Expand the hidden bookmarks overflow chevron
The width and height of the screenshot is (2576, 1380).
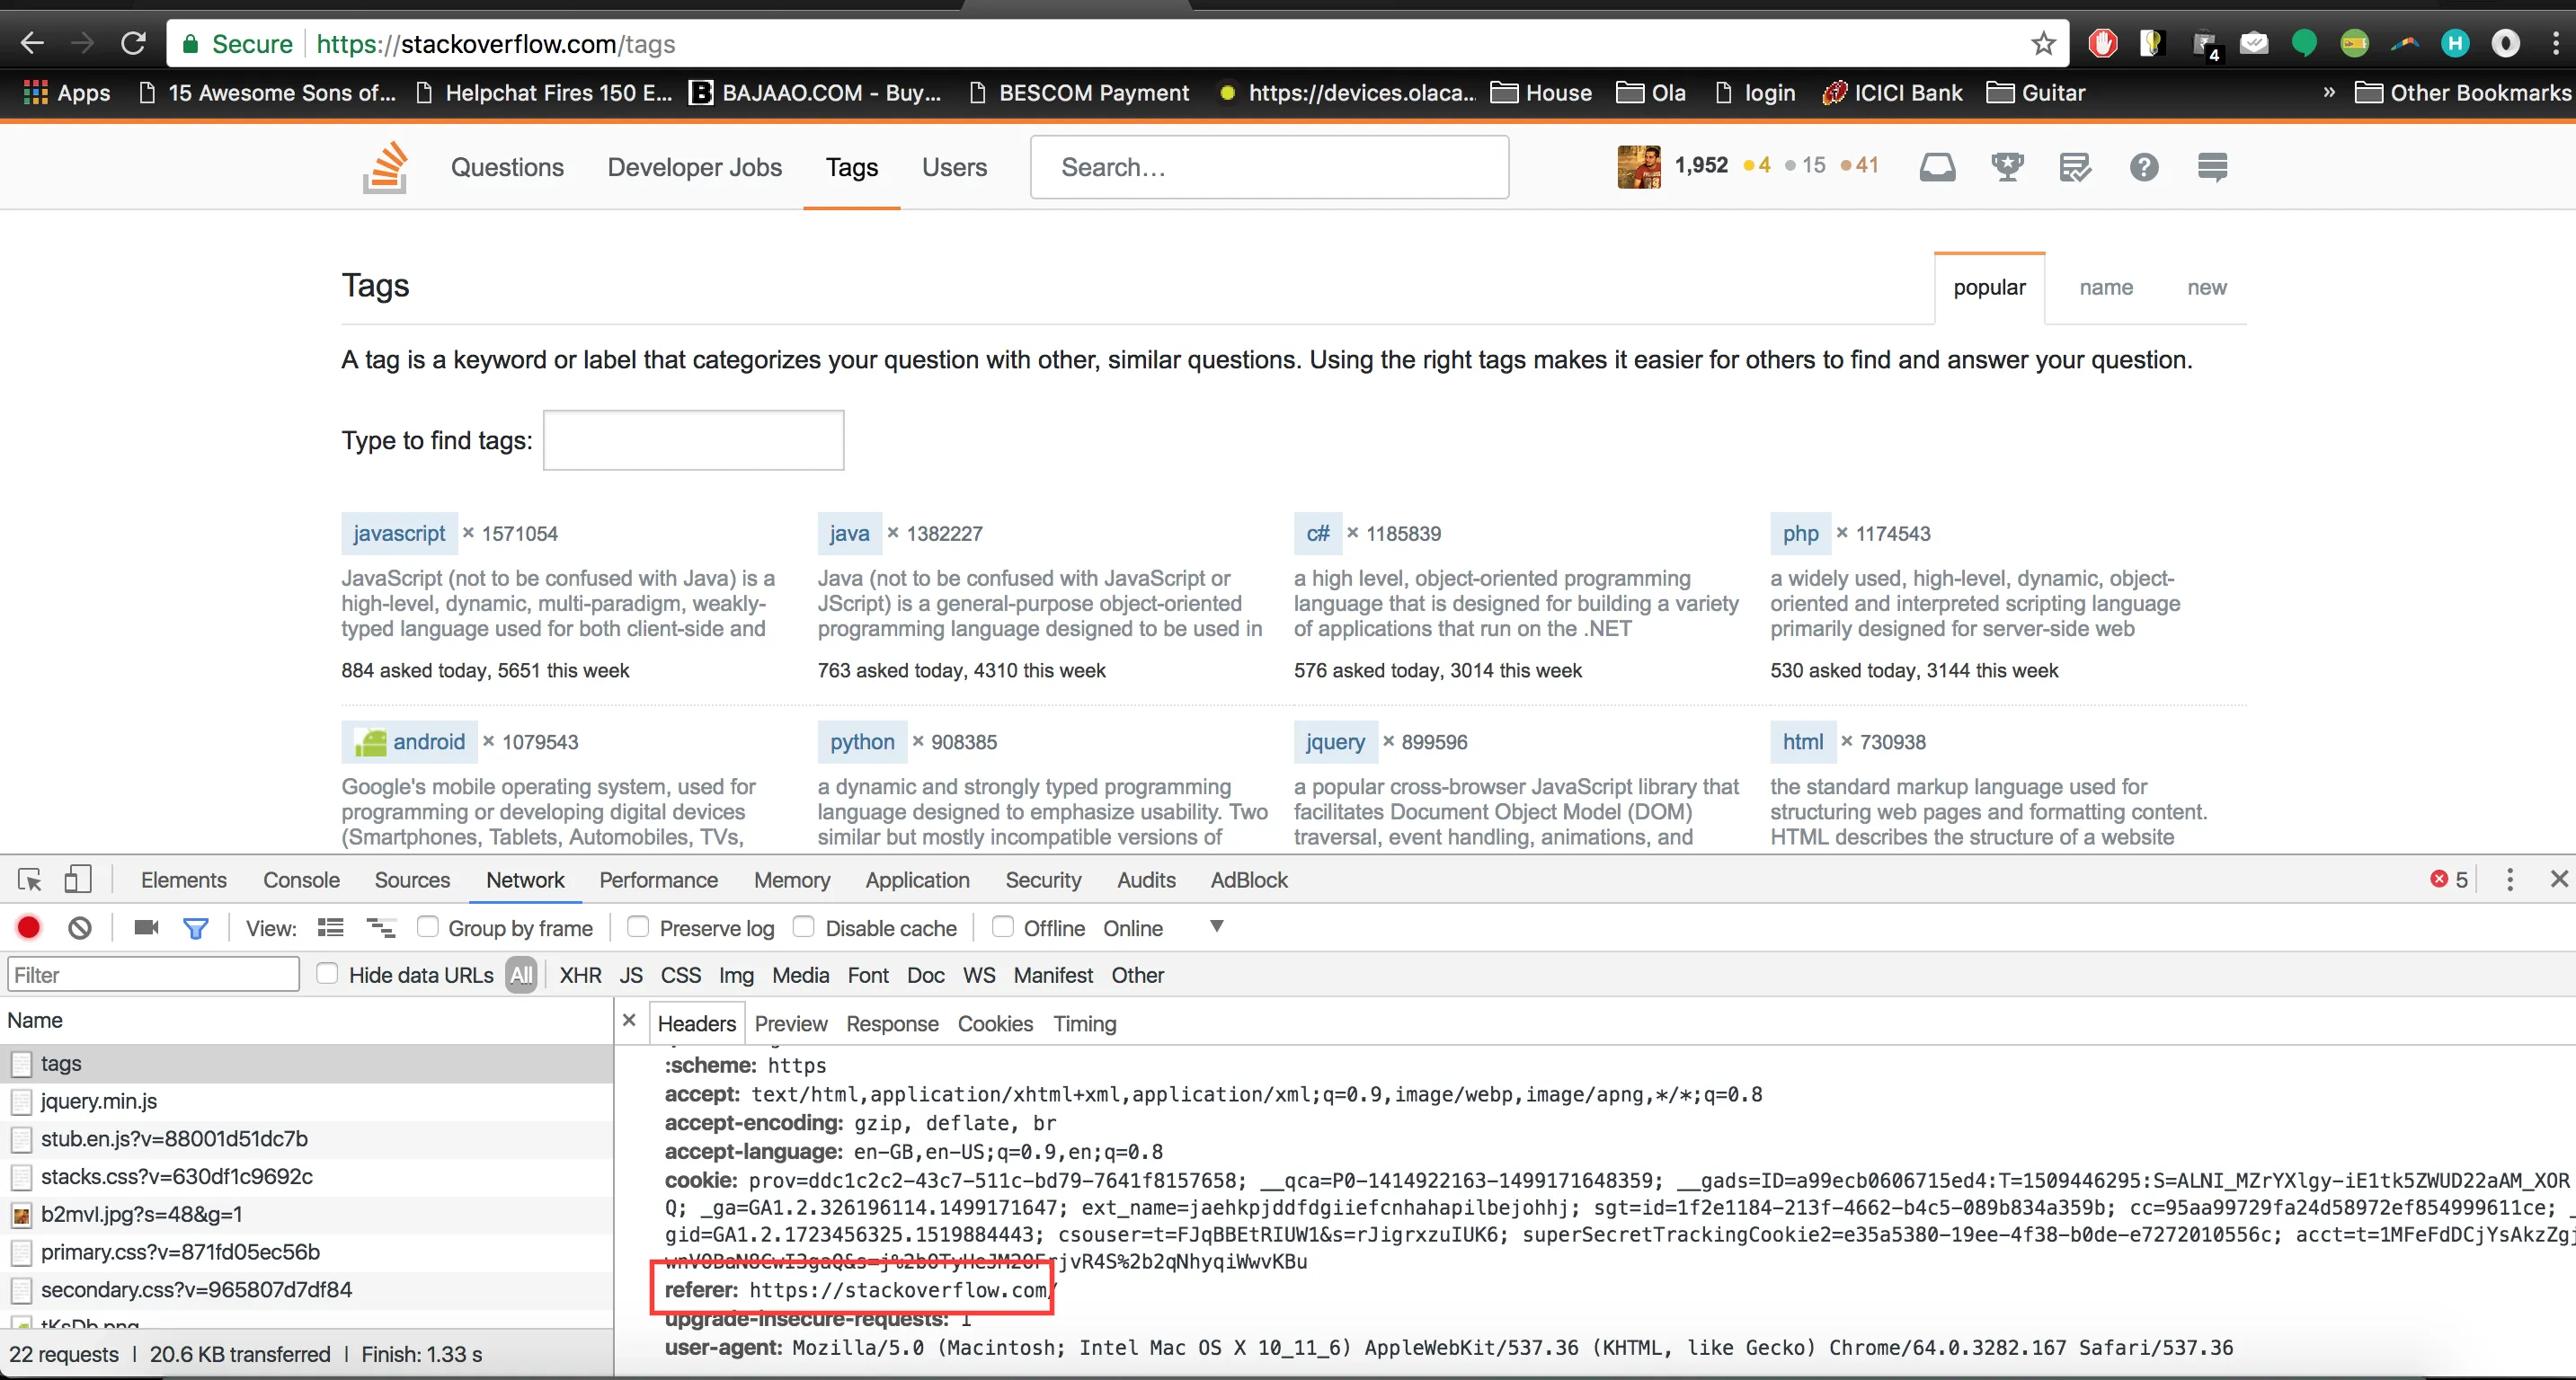click(2328, 92)
